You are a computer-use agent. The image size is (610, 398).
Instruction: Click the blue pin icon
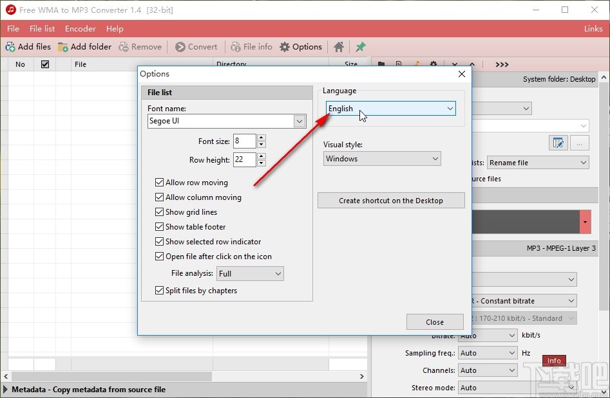(x=360, y=46)
